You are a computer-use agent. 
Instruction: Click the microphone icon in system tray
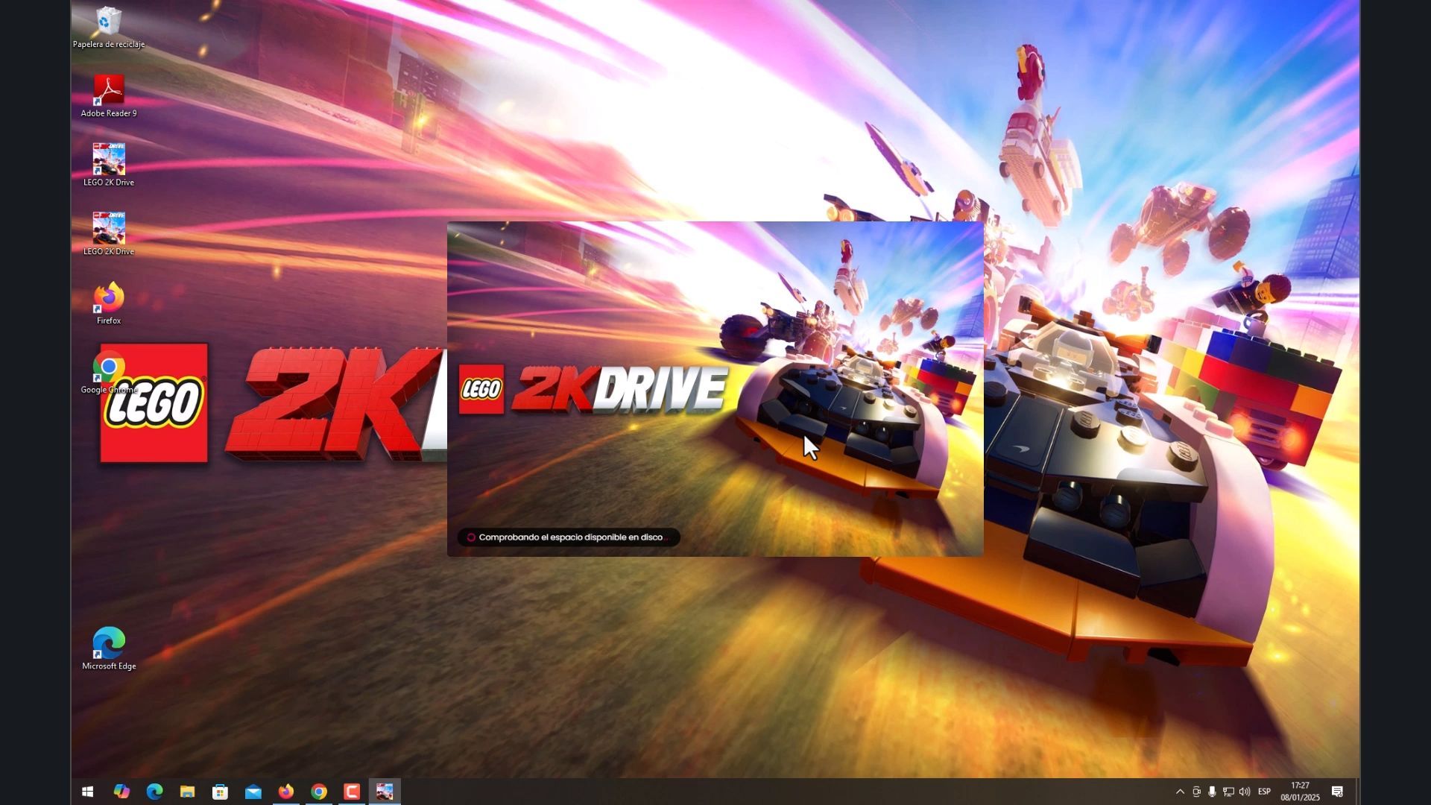click(1213, 792)
